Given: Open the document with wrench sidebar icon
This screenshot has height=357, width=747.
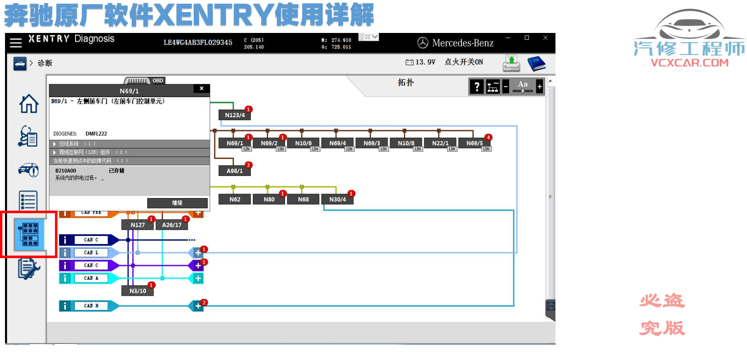Looking at the screenshot, I should point(29,269).
